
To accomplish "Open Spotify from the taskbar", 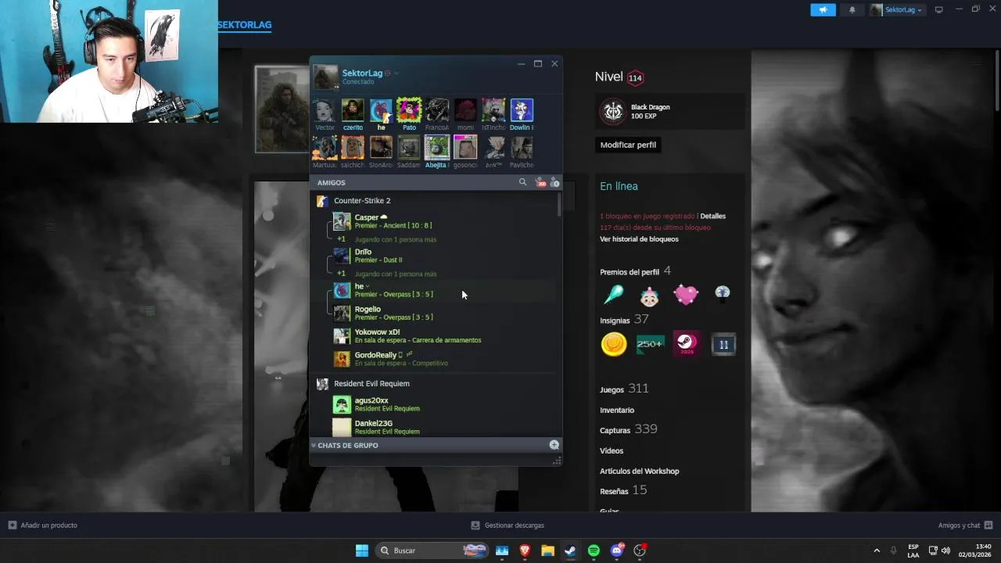I will [594, 550].
